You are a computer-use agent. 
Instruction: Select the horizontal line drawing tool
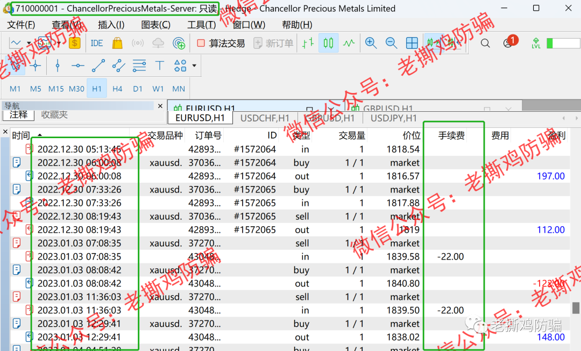[x=78, y=66]
